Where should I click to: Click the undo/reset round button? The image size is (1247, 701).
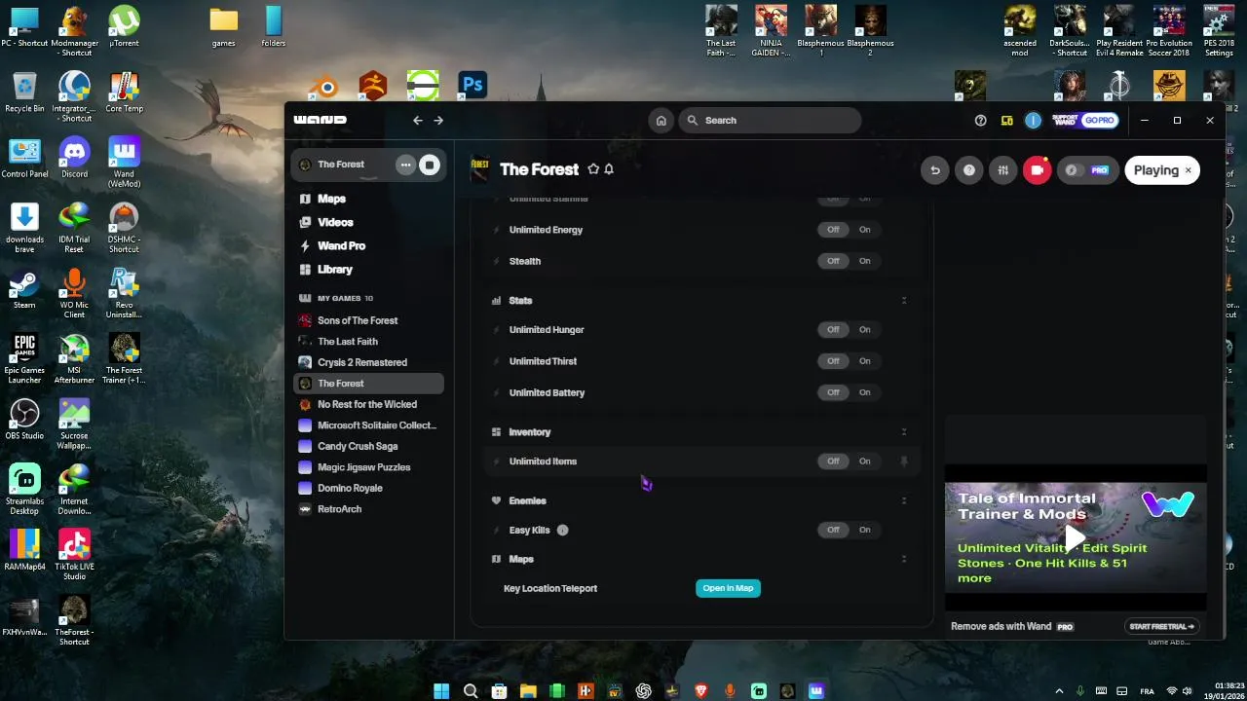pos(935,170)
